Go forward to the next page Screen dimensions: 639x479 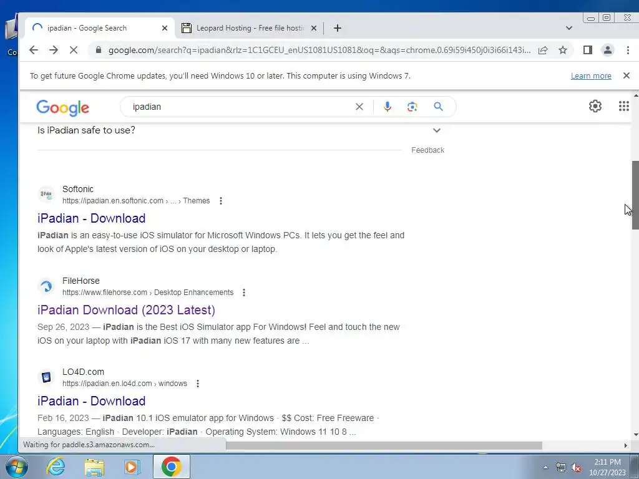click(x=54, y=50)
